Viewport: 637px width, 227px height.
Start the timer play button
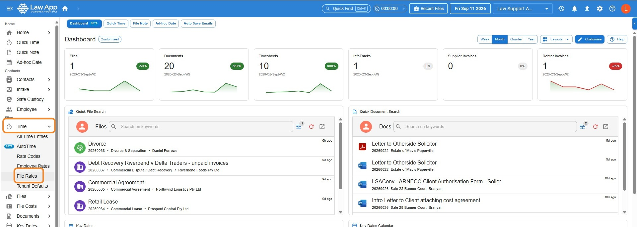pos(403,9)
